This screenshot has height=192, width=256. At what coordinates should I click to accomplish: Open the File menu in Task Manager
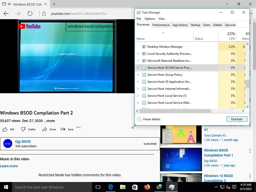click(139, 18)
